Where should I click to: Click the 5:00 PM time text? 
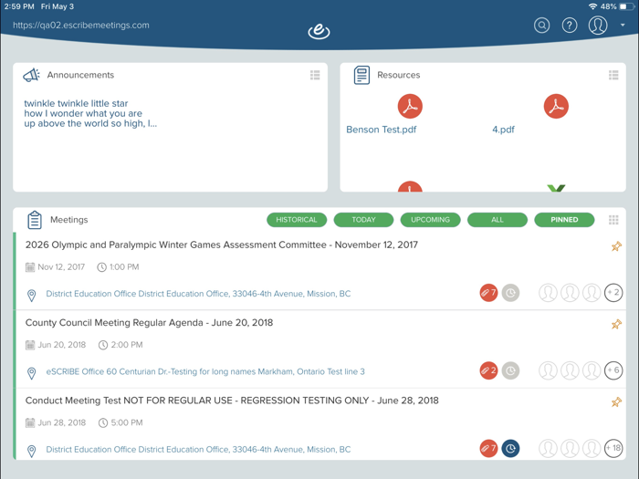point(127,422)
